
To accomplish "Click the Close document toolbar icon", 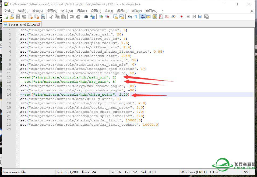I will pos(30,17).
